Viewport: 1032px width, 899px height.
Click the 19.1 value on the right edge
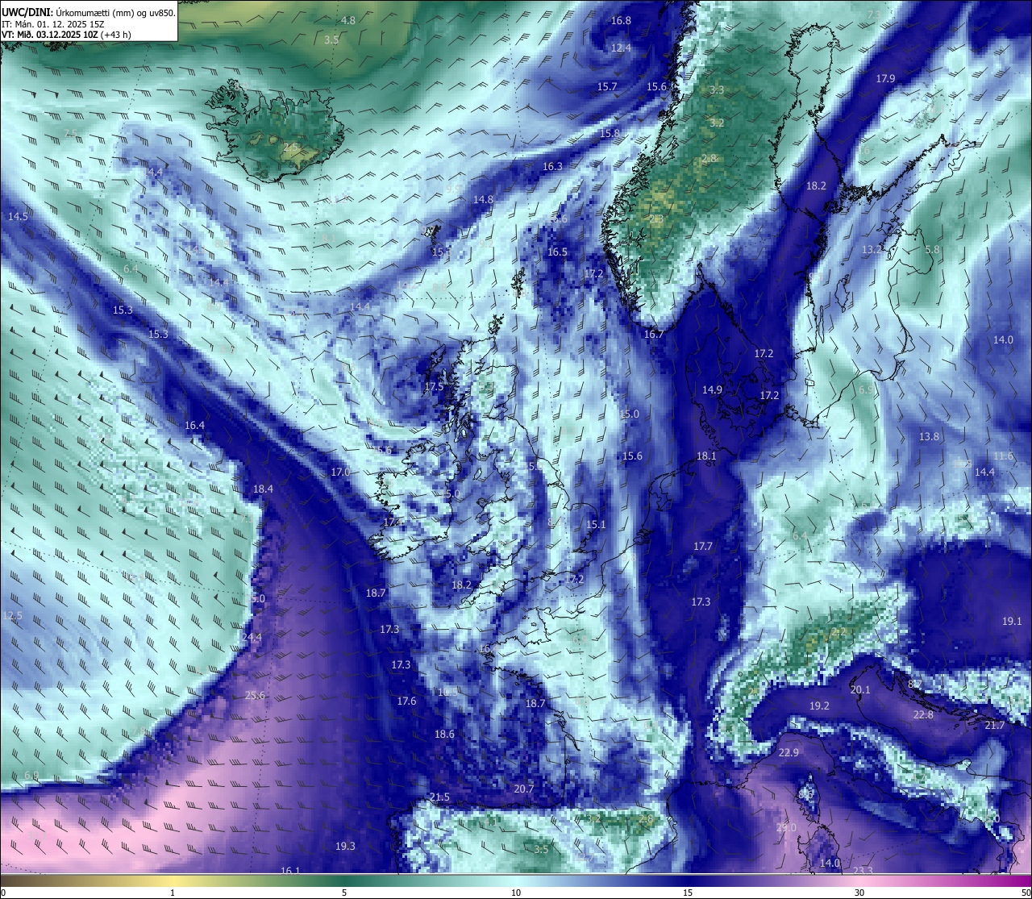coord(1012,622)
